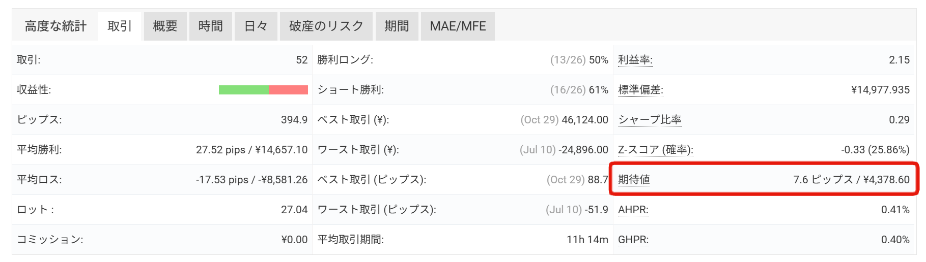The height and width of the screenshot is (262, 926).
Task: Click the 高度な統計 heading
Action: pos(55,26)
